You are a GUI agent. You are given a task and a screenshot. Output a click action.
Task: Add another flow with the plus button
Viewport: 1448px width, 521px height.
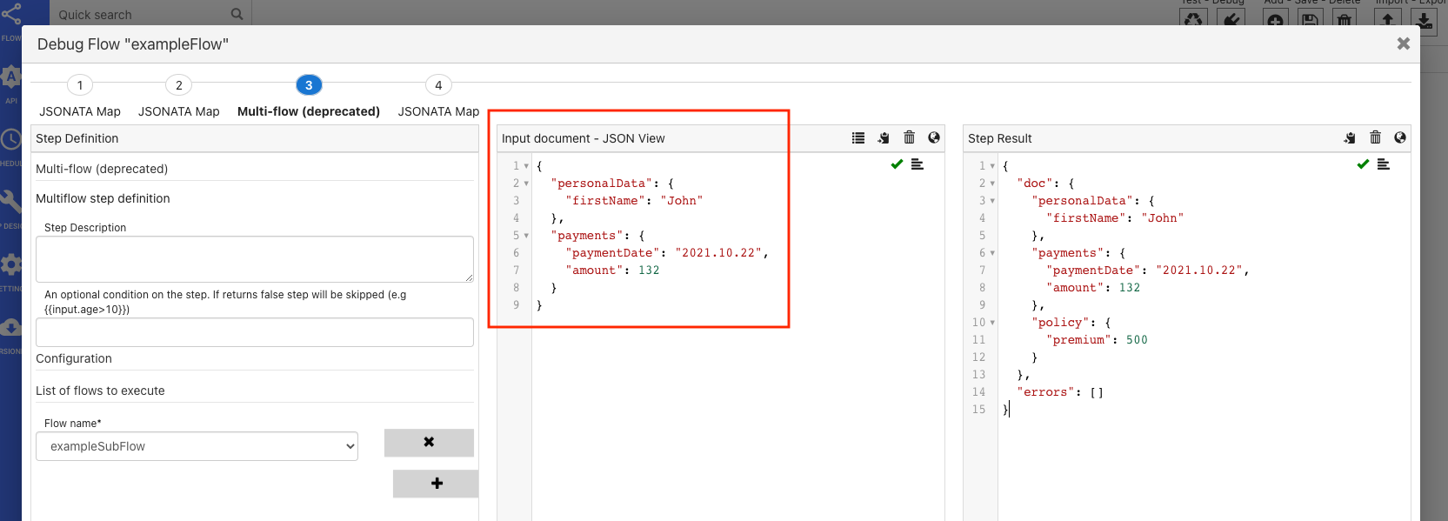click(437, 484)
